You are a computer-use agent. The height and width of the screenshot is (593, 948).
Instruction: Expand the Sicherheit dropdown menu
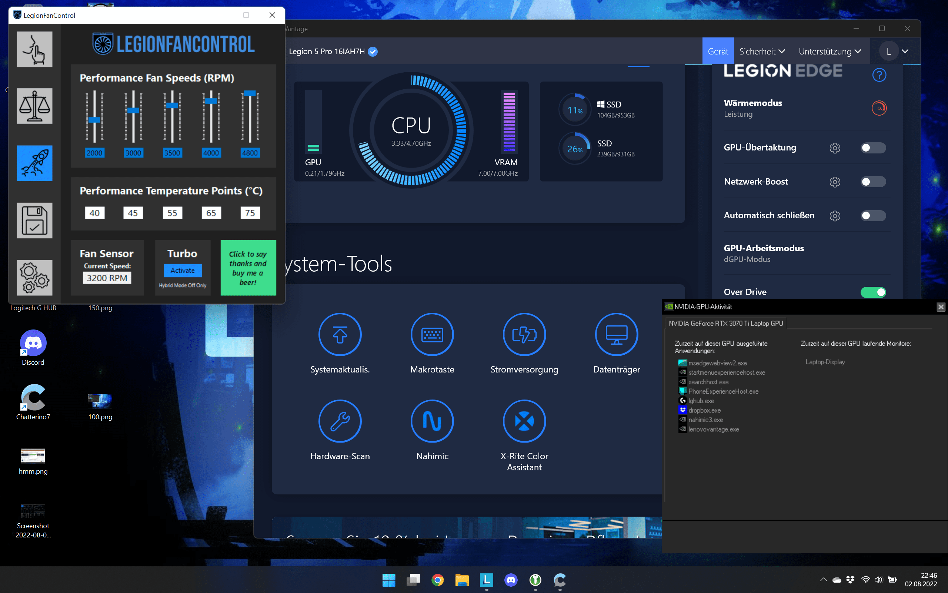762,52
